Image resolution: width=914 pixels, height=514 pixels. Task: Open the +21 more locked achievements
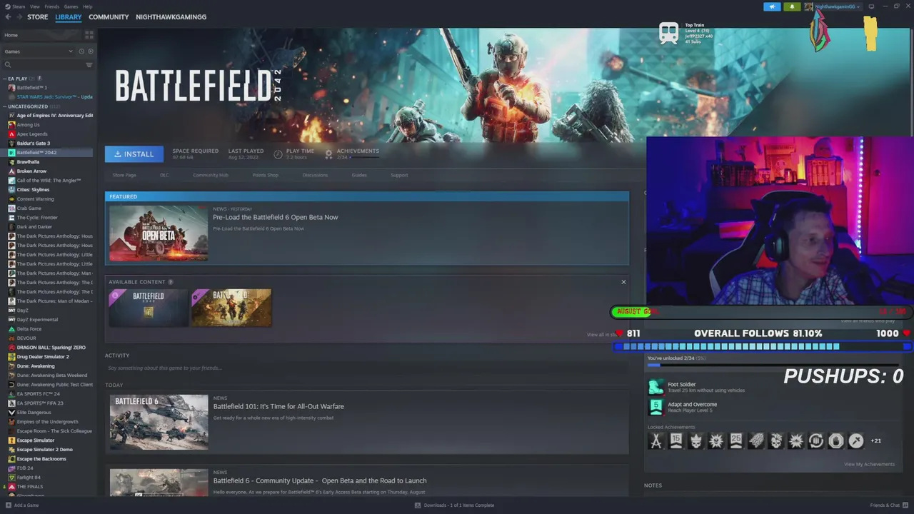click(875, 440)
